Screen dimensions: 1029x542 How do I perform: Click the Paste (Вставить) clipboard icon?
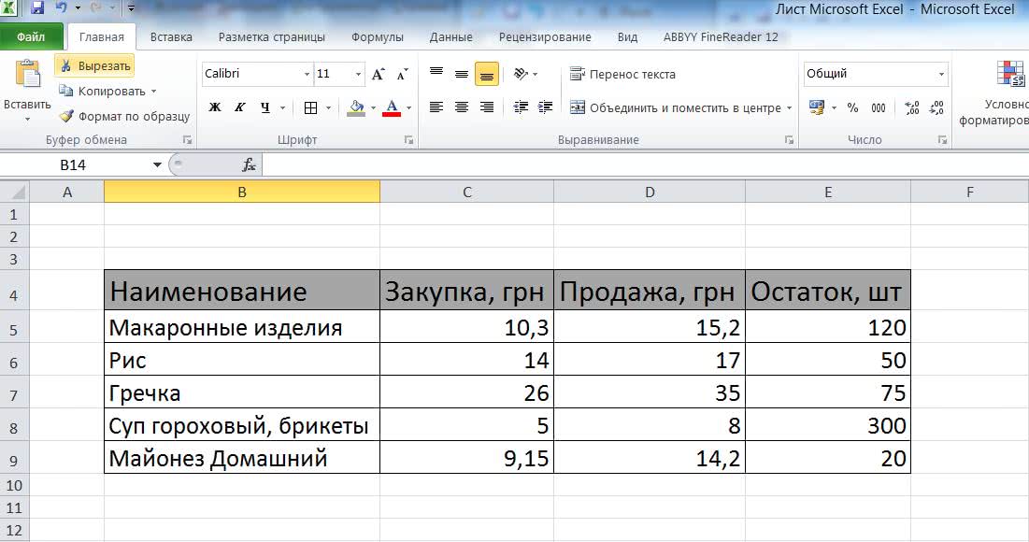click(27, 74)
